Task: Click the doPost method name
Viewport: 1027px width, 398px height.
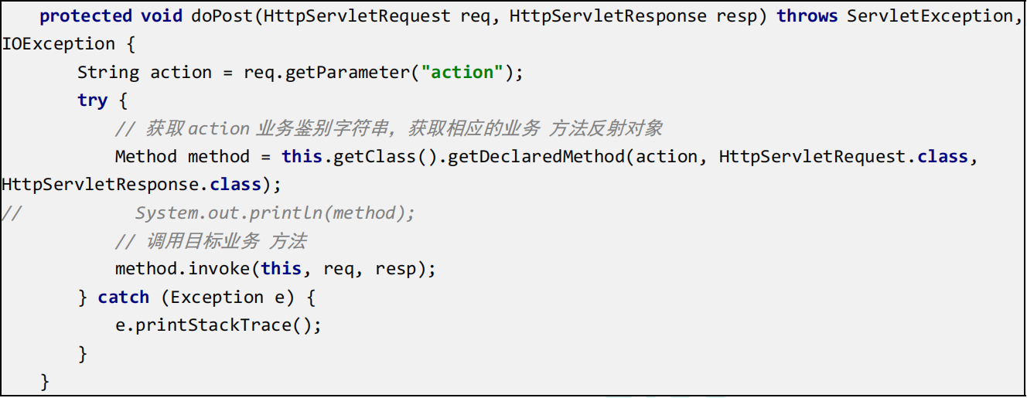Action: pyautogui.click(x=223, y=16)
